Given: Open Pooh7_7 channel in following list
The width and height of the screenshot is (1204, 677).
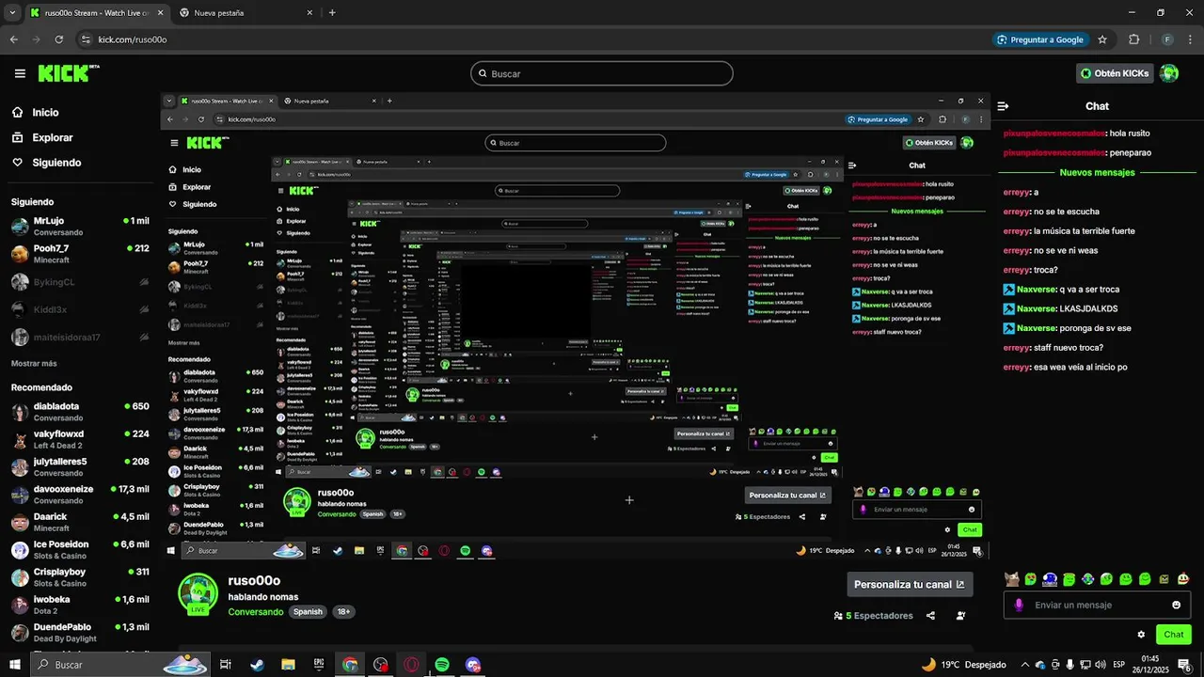Looking at the screenshot, I should coord(80,254).
